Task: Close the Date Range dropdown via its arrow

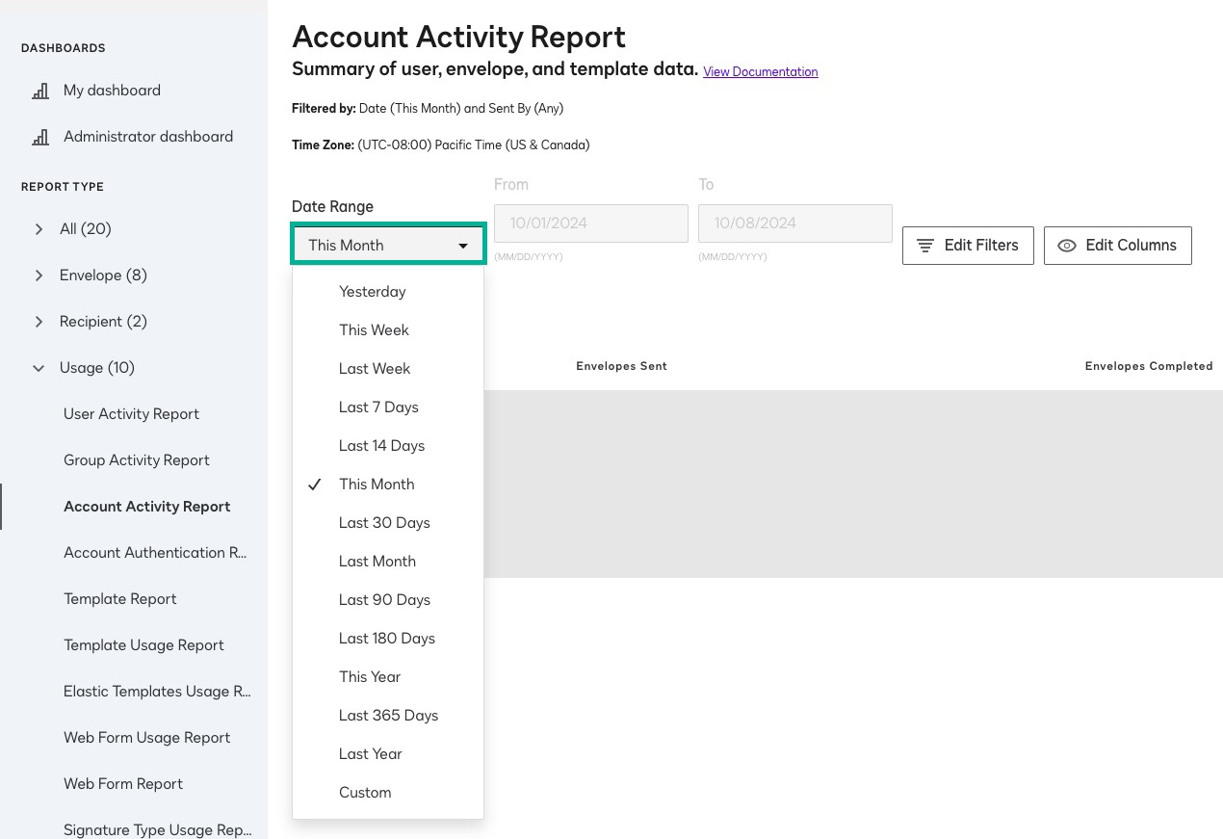Action: 463,246
